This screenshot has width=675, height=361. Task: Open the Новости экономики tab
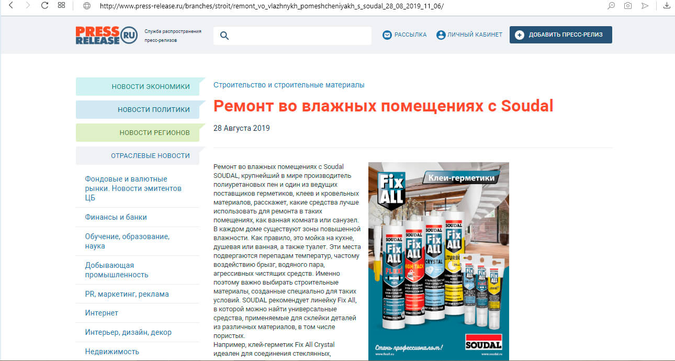[x=137, y=86]
